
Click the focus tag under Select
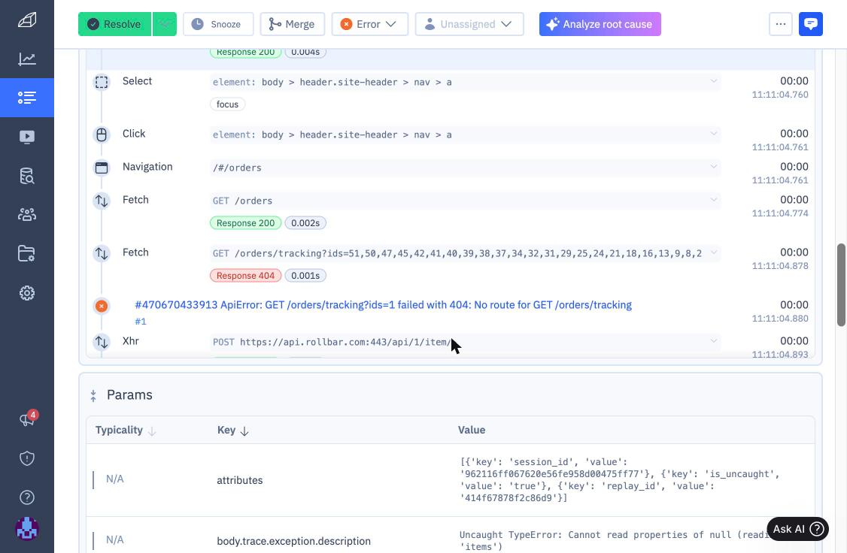227,104
